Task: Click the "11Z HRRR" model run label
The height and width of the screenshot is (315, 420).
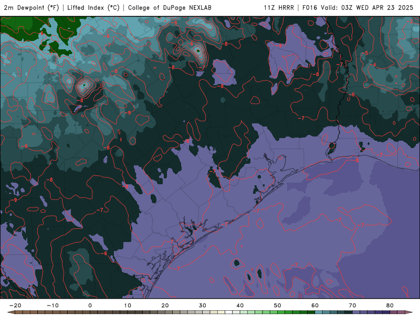Action: click(x=279, y=7)
